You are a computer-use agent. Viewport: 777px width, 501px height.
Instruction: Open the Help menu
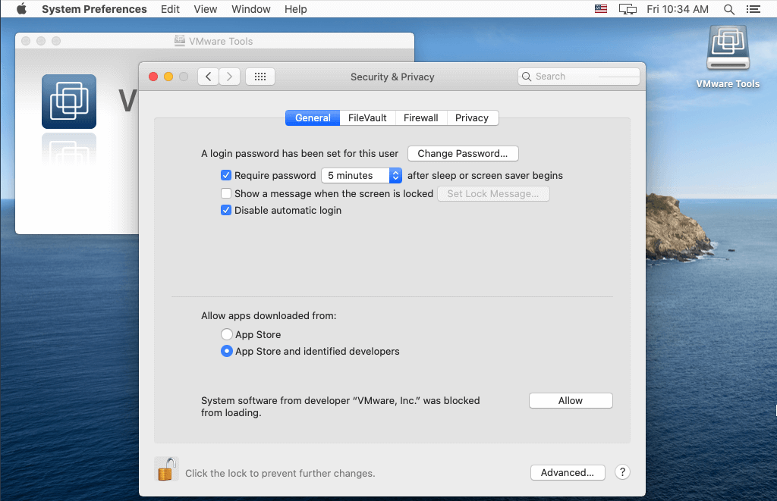295,9
